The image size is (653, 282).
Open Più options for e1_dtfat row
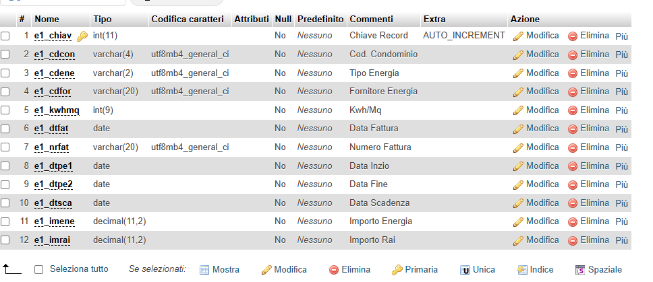tap(621, 129)
